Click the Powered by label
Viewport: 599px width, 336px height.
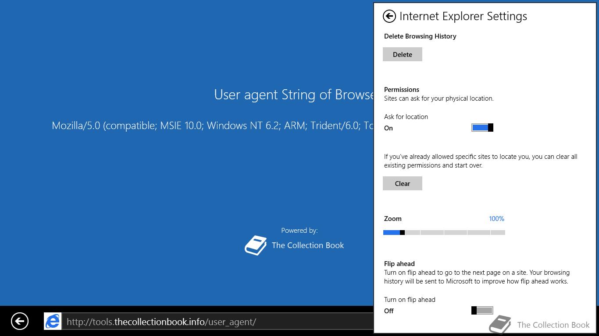point(299,231)
